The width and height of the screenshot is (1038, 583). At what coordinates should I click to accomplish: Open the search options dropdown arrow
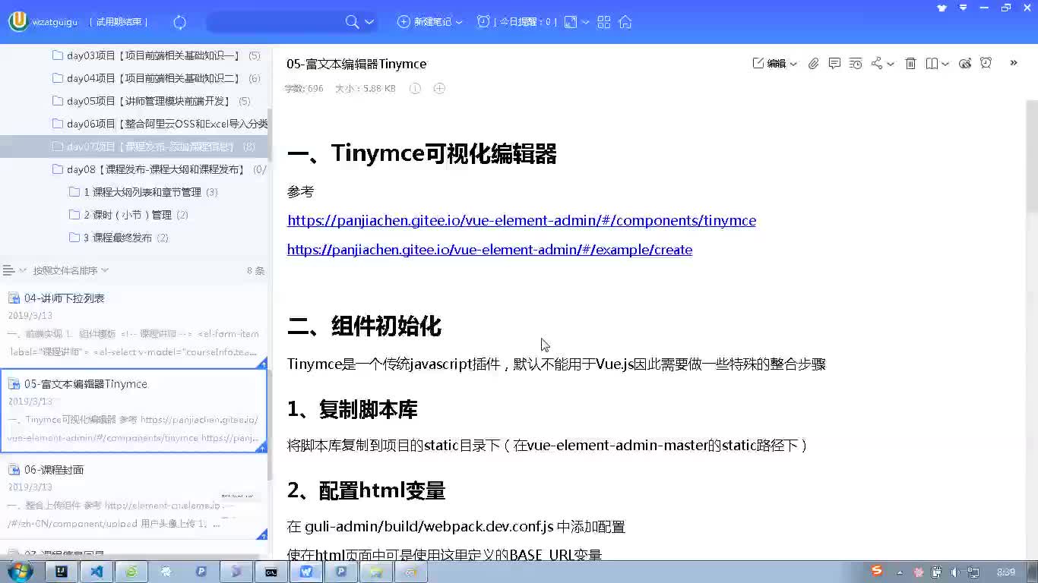click(369, 22)
